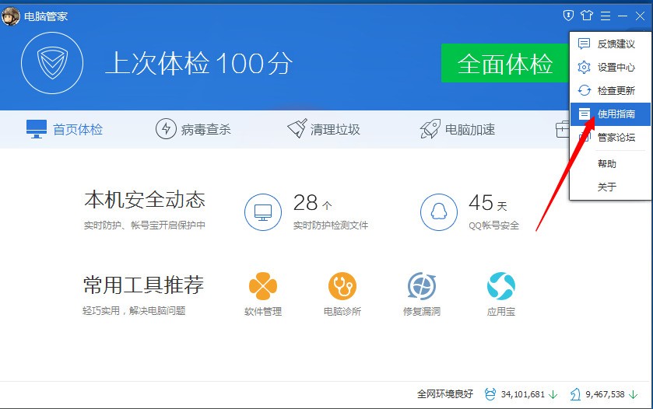653x409 pixels.
Task: Choose 反馈建议 from the menu
Action: coord(610,44)
